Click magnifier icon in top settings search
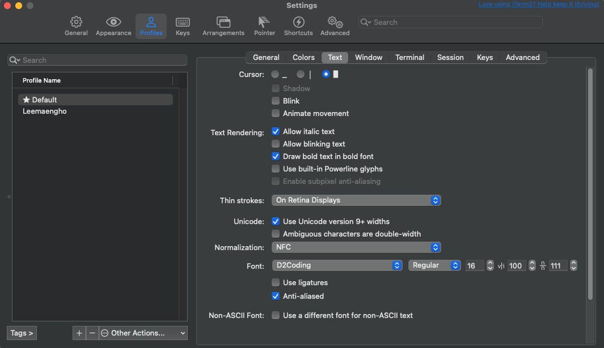 coord(366,22)
